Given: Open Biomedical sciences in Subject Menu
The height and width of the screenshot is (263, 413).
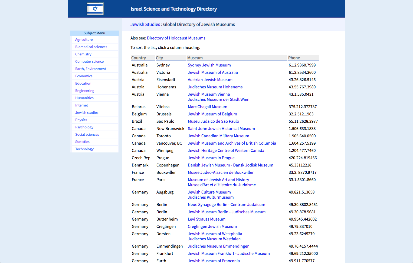Looking at the screenshot, I should point(91,47).
